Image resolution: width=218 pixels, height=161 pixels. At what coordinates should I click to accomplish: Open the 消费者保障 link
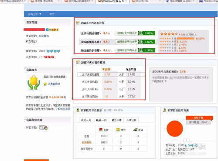click(54, 84)
